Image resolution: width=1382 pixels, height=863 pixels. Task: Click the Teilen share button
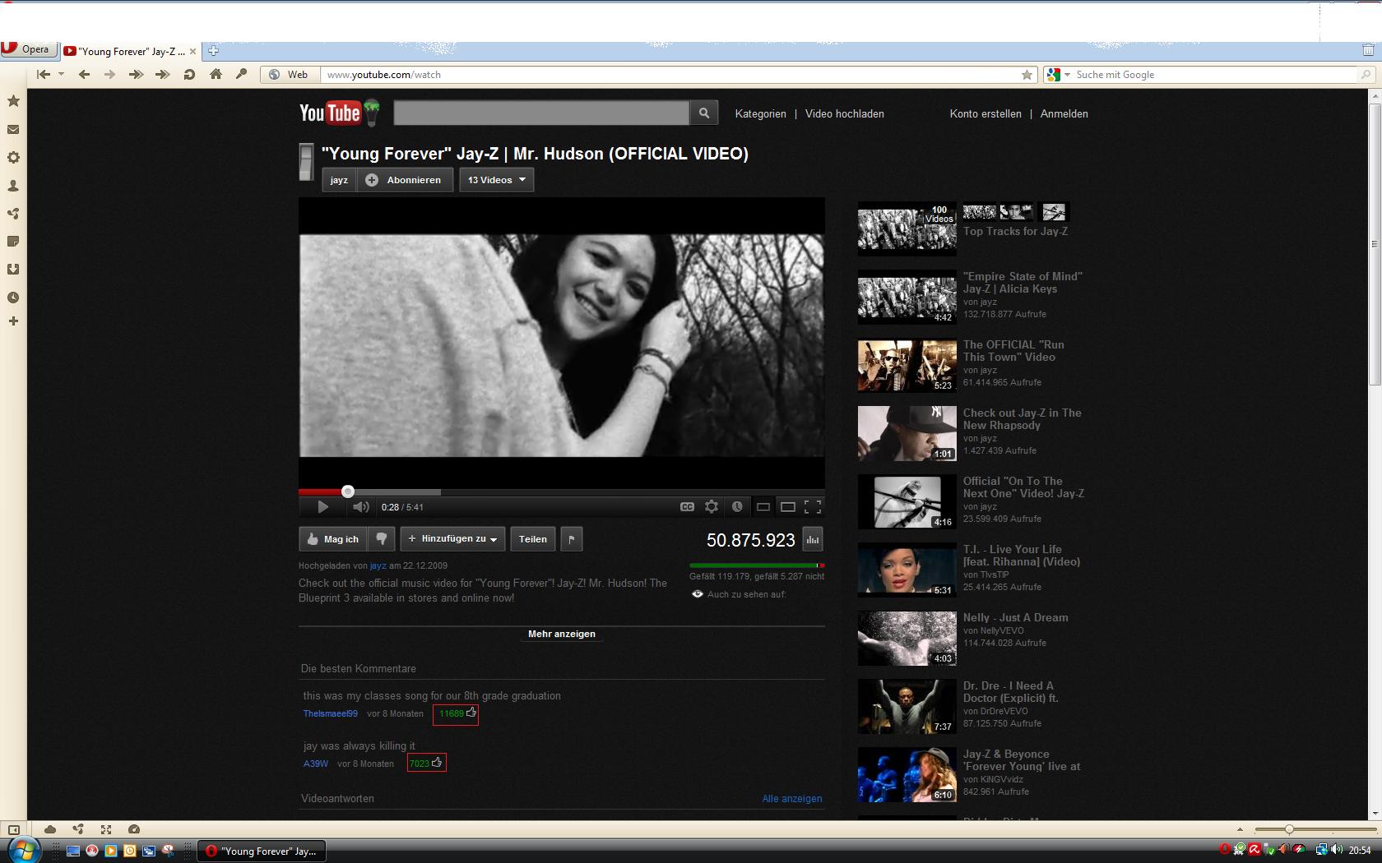click(533, 539)
